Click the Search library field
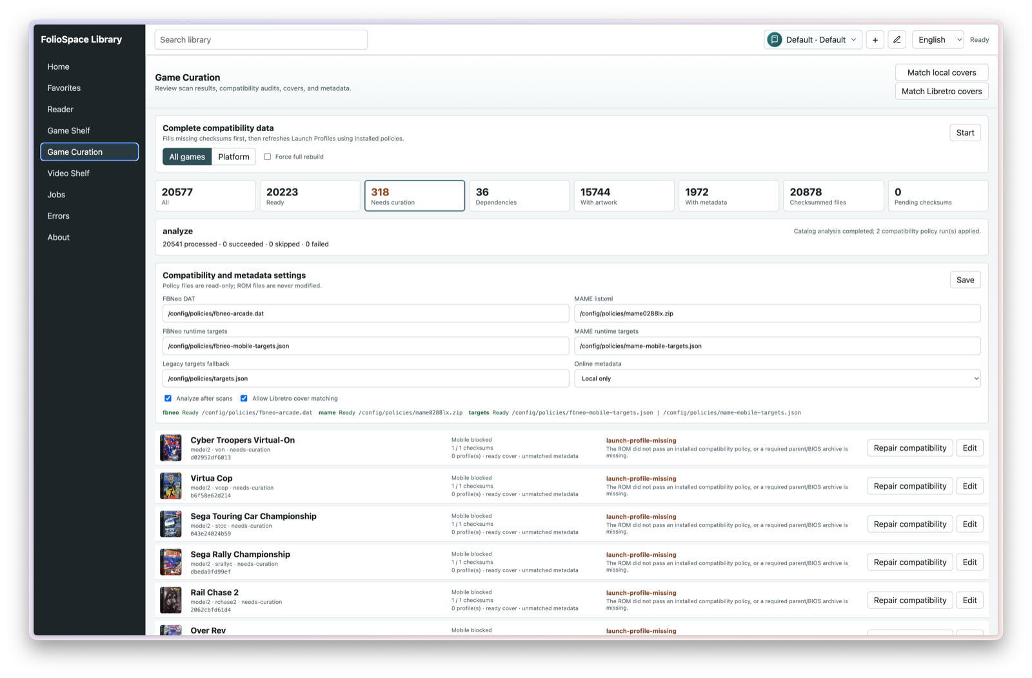 [x=261, y=40]
